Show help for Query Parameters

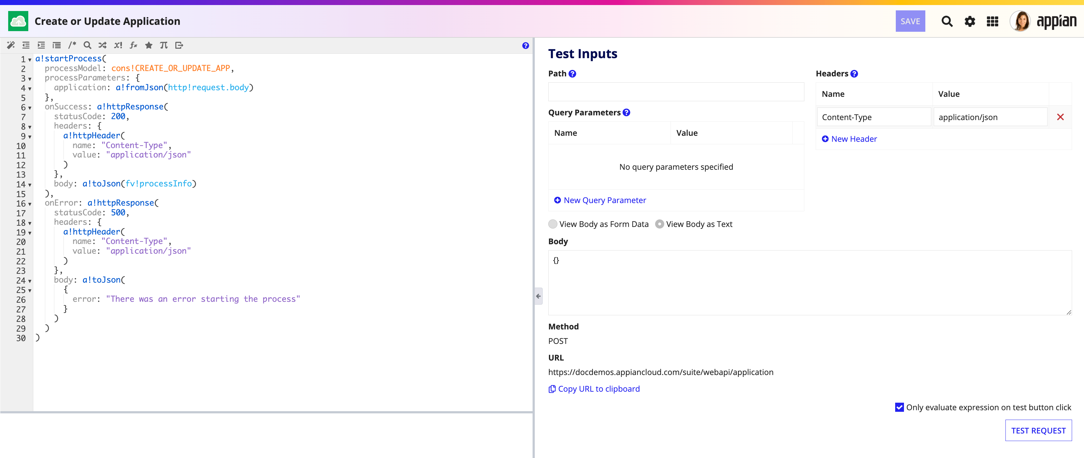pyautogui.click(x=627, y=113)
